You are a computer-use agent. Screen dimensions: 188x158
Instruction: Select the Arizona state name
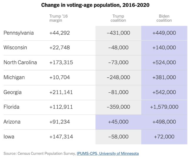(12, 122)
